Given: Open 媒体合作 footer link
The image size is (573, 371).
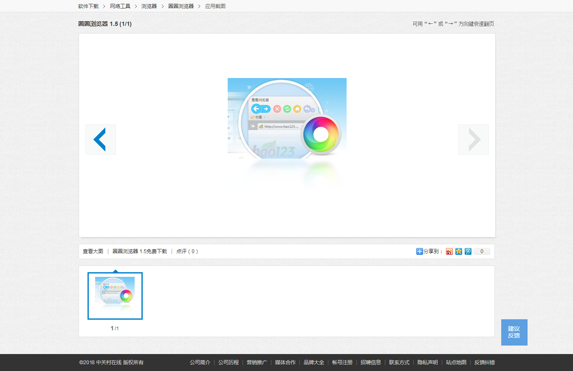Looking at the screenshot, I should click(285, 363).
